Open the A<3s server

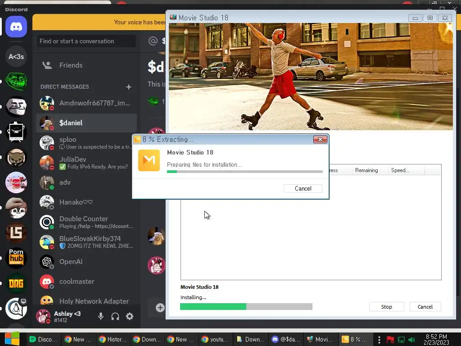(x=16, y=56)
